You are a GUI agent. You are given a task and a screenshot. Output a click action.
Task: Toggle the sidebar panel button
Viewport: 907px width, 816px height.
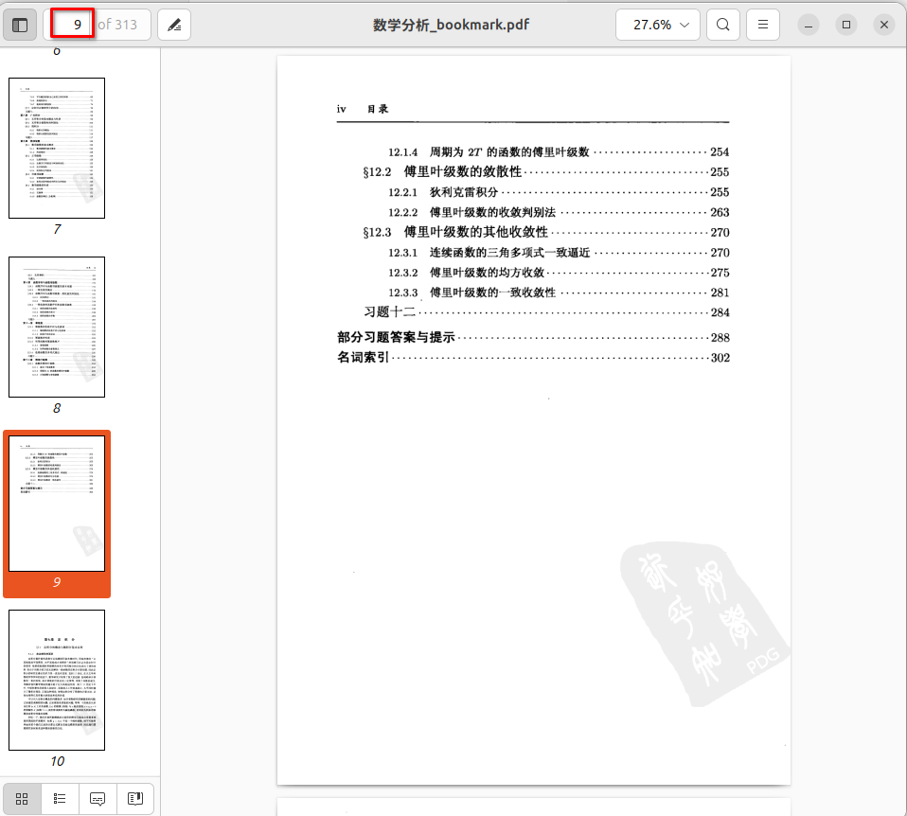[x=20, y=25]
